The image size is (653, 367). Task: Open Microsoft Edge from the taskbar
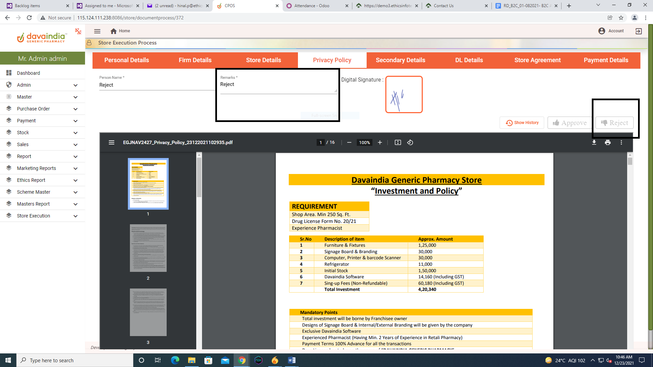[x=175, y=360]
